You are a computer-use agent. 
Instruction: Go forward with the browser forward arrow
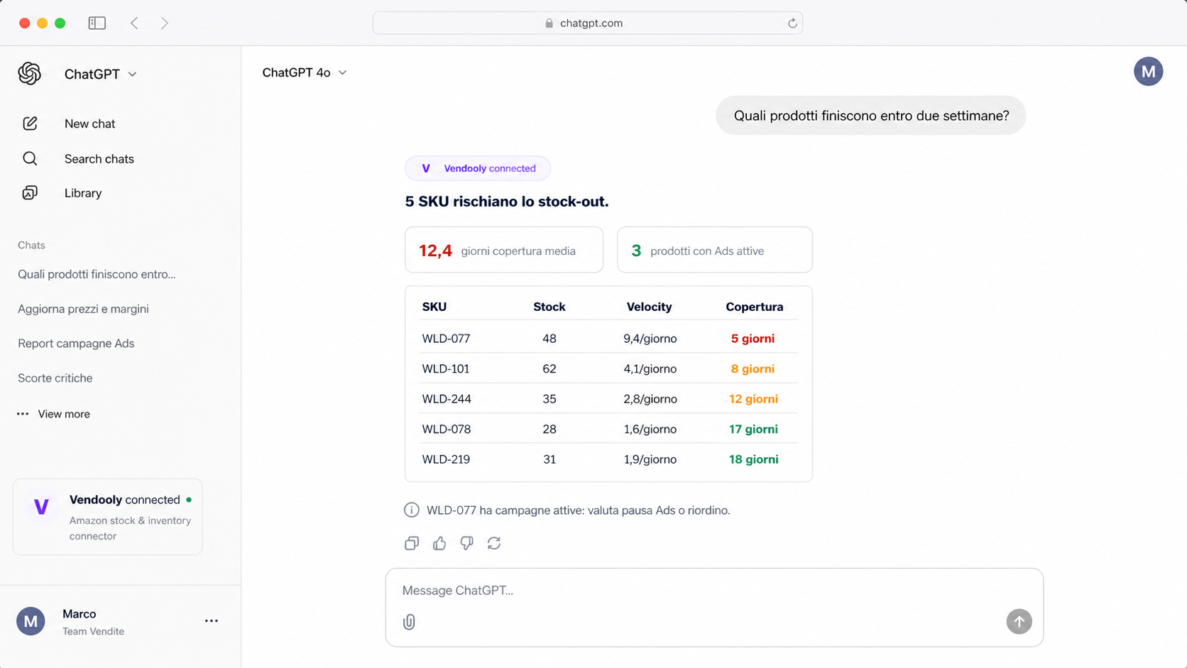(165, 23)
